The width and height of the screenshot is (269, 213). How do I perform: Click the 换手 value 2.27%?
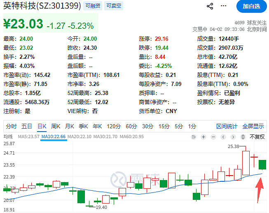[x=27, y=57]
